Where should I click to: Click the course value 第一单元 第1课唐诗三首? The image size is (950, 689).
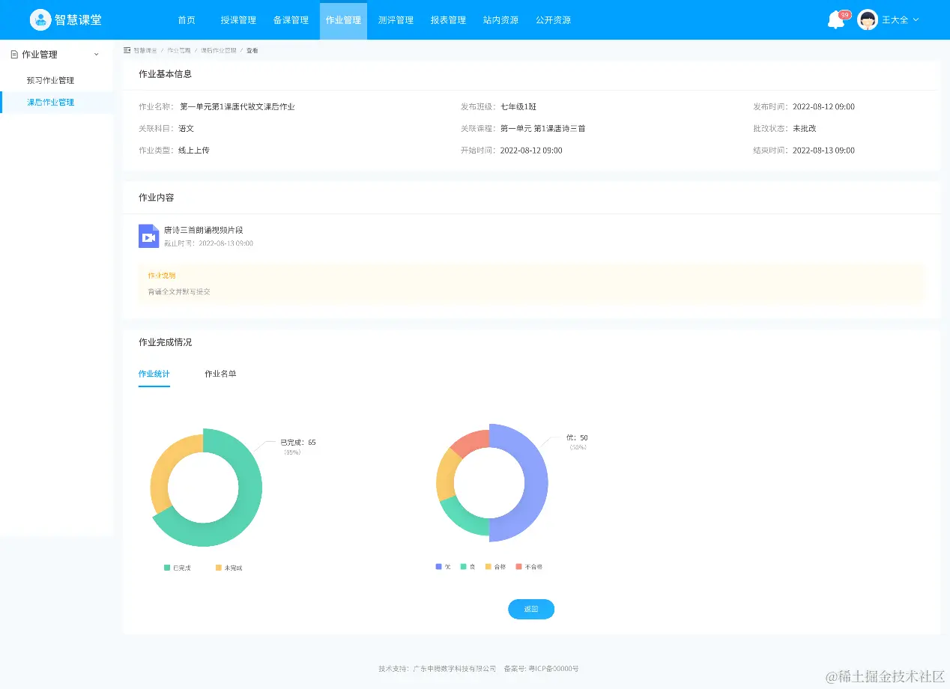click(x=543, y=129)
